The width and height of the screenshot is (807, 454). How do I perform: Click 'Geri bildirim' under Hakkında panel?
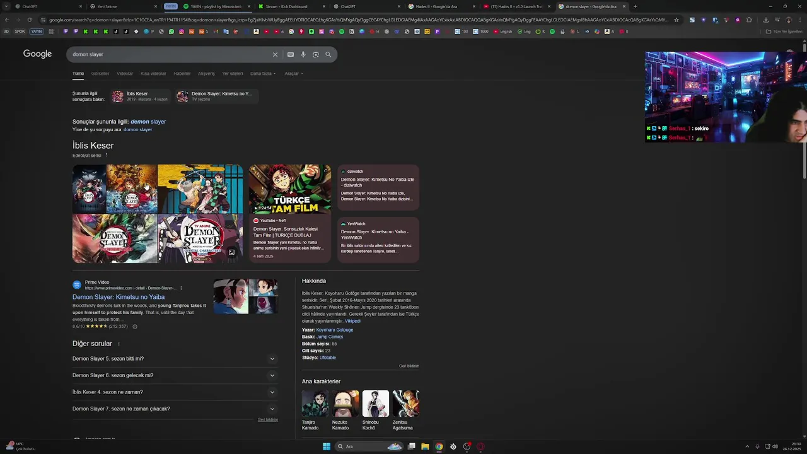pyautogui.click(x=409, y=366)
